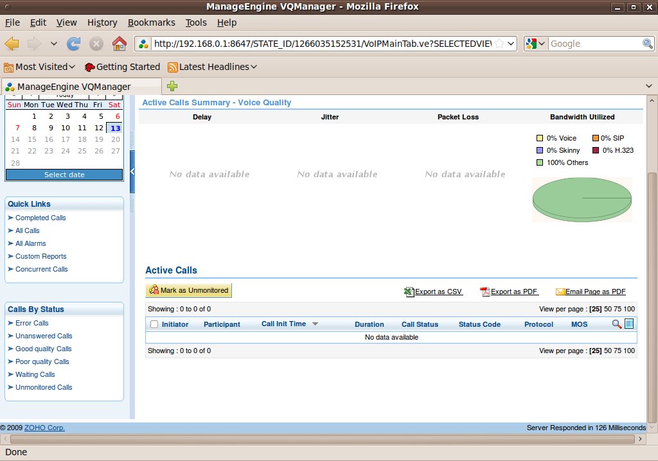Open the URL address bar history dropdown
This screenshot has height=461, width=658.
(x=511, y=44)
